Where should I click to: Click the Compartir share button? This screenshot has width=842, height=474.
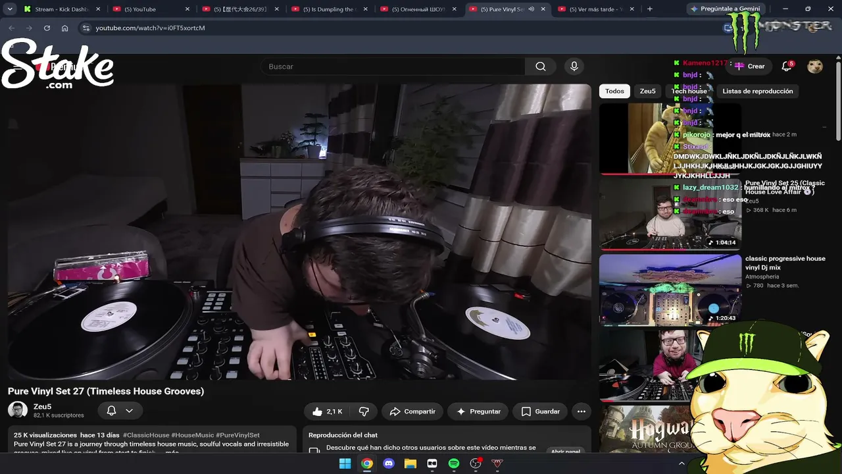pos(412,411)
